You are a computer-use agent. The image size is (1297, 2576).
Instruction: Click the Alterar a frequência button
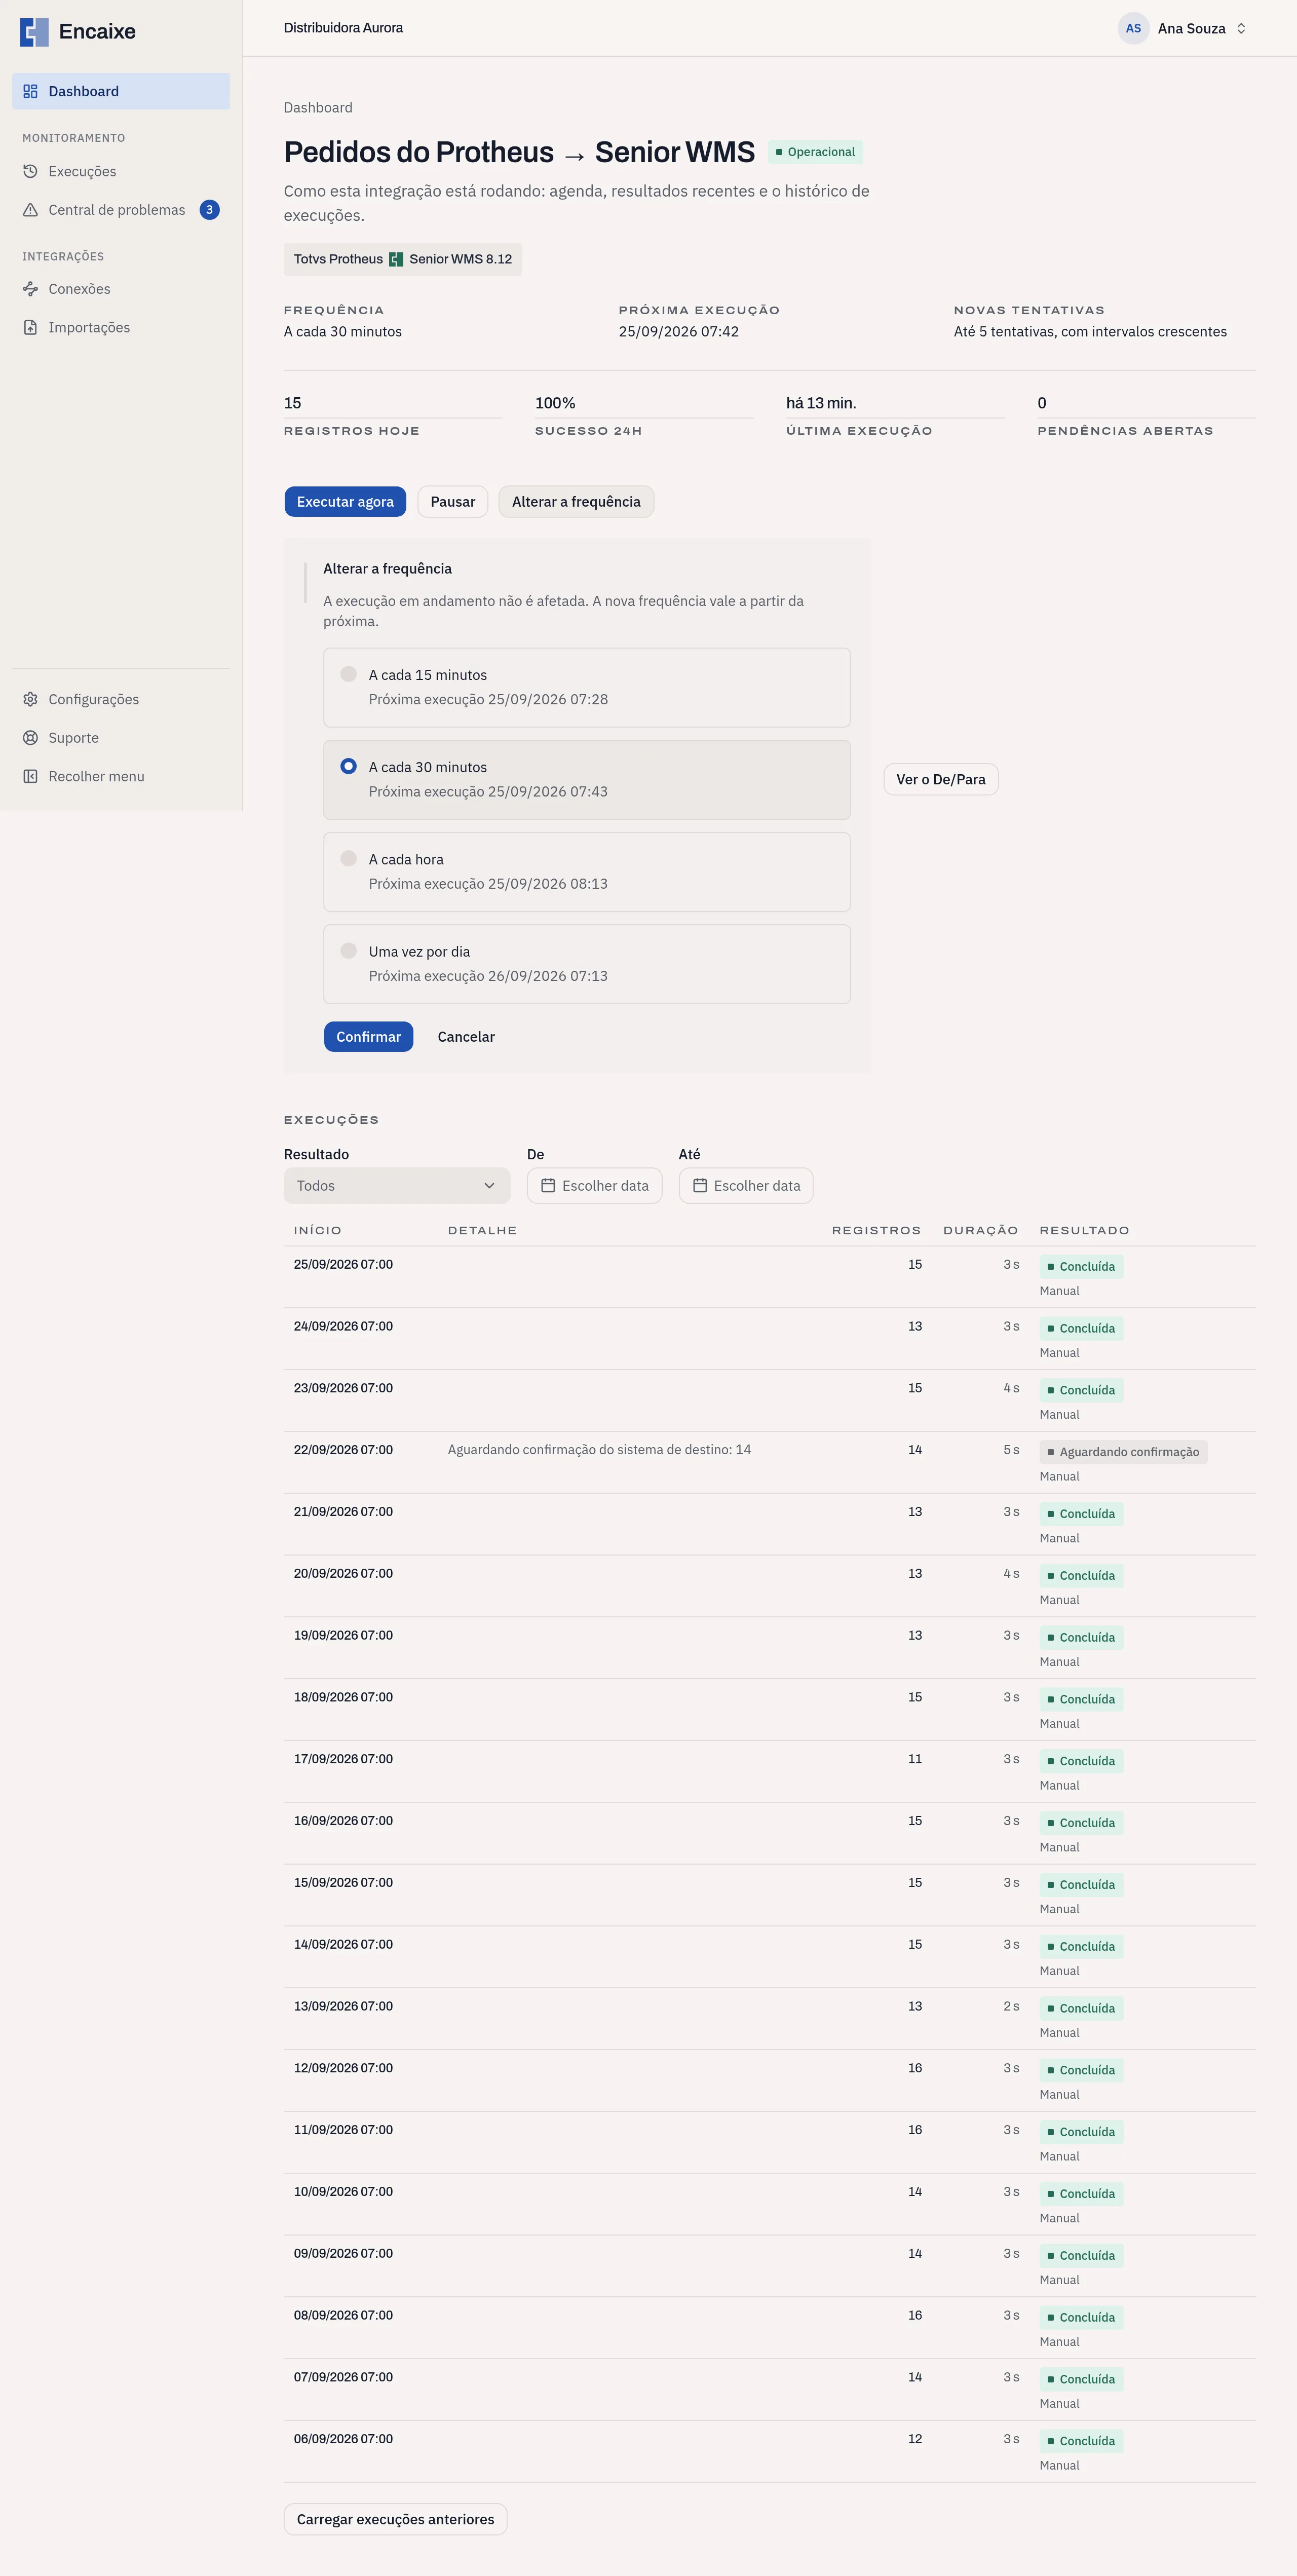(576, 501)
